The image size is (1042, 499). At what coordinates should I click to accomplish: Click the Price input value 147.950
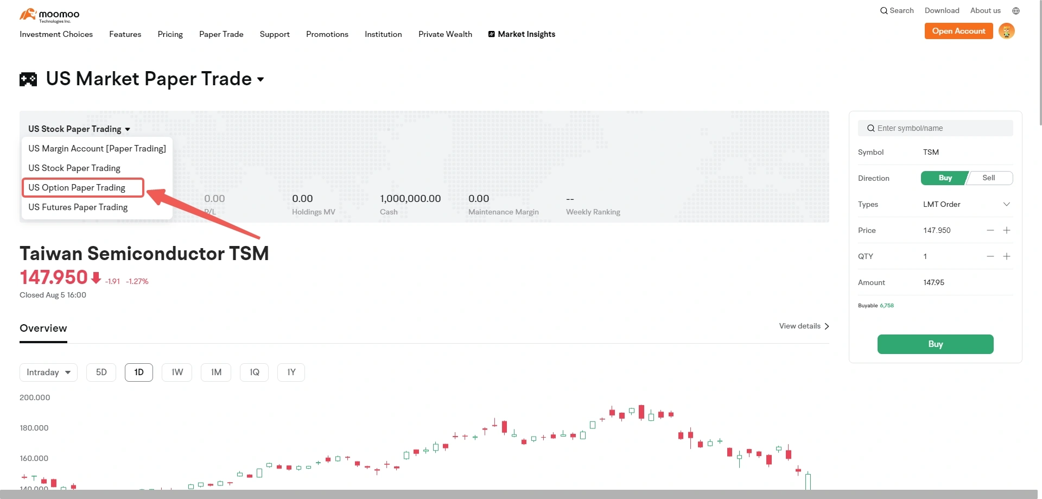pyautogui.click(x=937, y=230)
